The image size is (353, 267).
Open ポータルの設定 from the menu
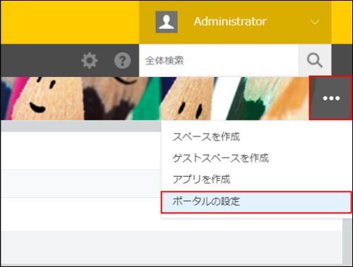[256, 202]
